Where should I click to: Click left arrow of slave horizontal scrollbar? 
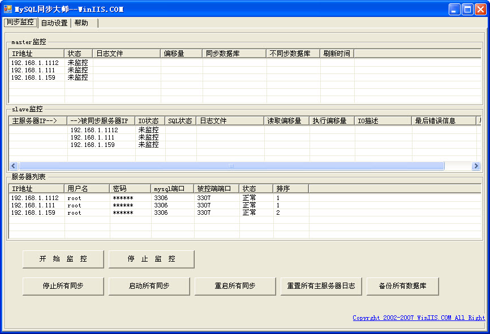coord(14,166)
